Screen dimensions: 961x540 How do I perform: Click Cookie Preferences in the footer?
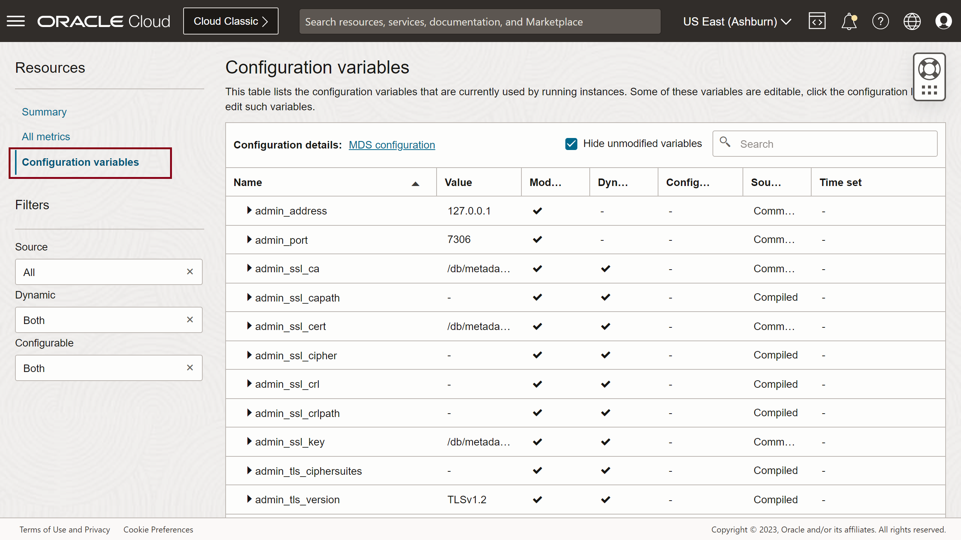tap(158, 529)
